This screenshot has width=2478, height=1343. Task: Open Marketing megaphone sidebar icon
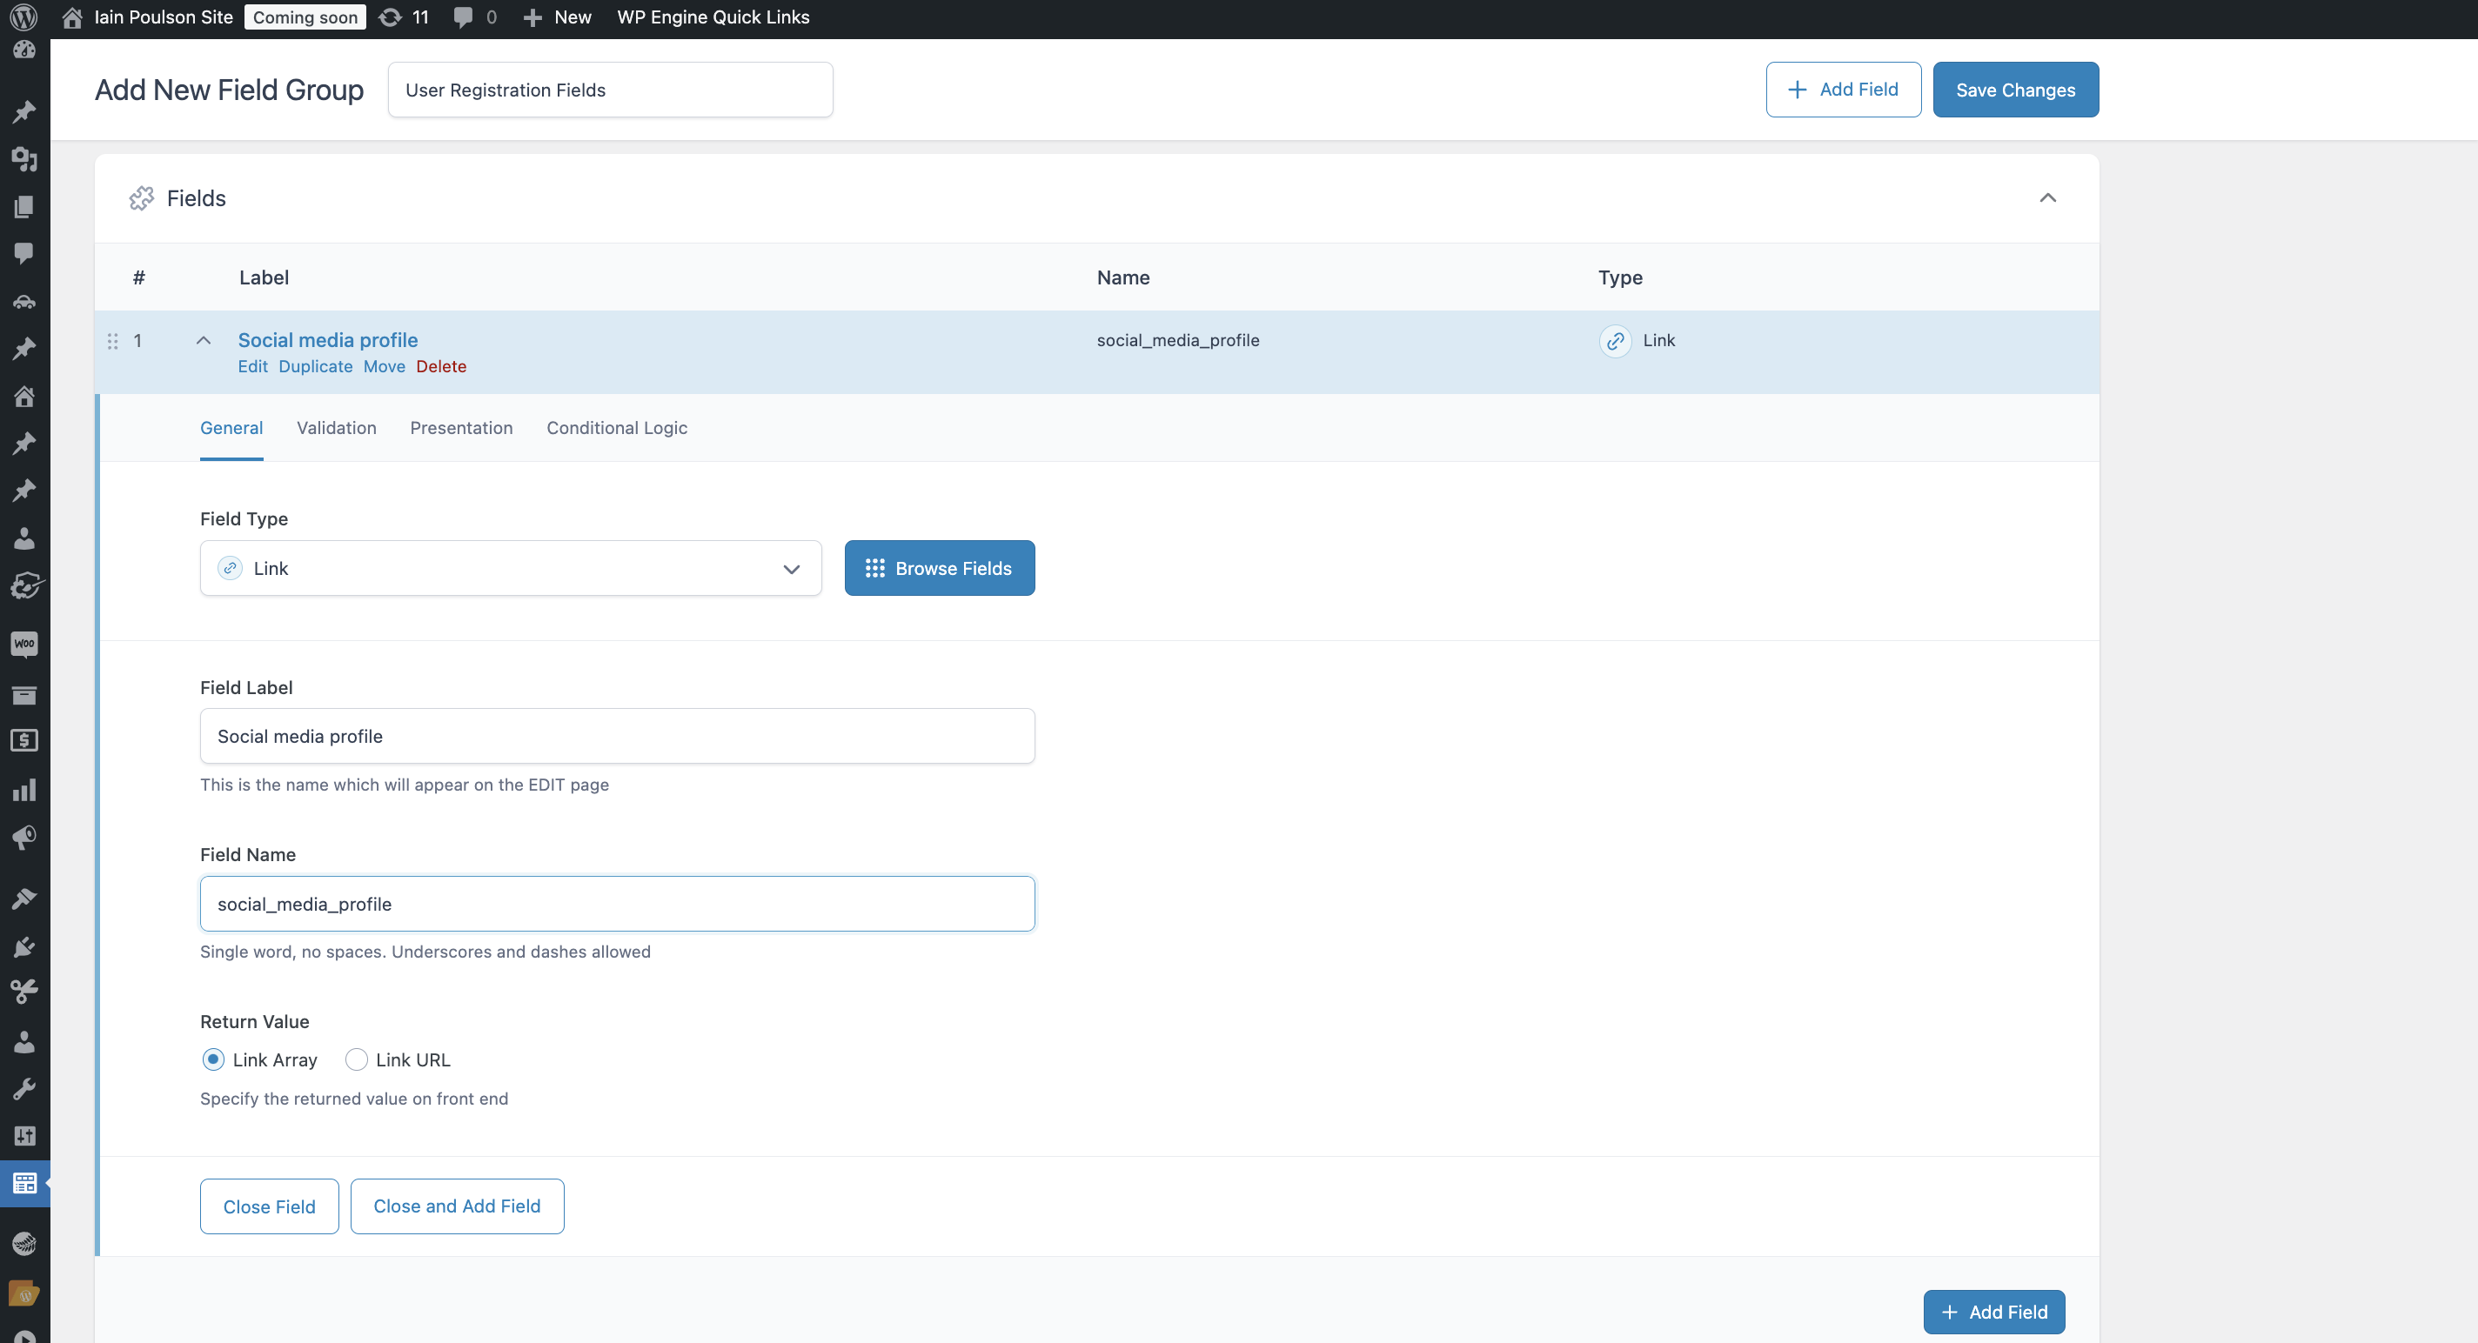tap(24, 838)
